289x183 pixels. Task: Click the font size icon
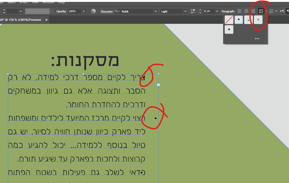193,11
